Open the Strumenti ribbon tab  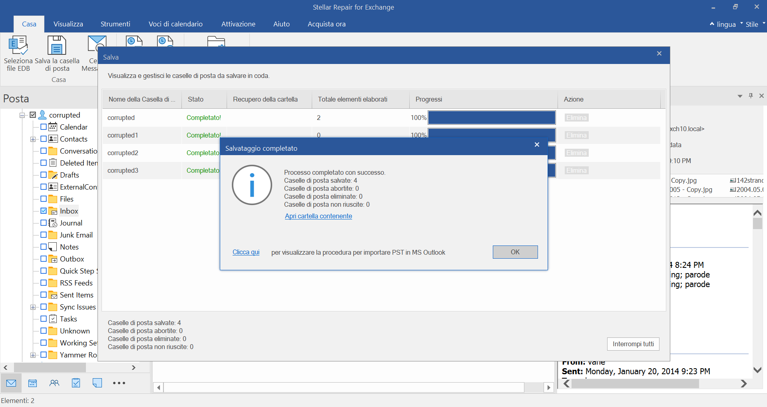(x=115, y=24)
